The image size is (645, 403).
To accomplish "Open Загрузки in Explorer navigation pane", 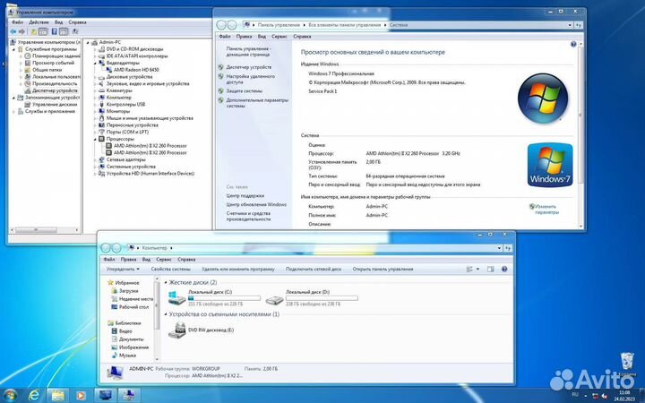I will [128, 291].
